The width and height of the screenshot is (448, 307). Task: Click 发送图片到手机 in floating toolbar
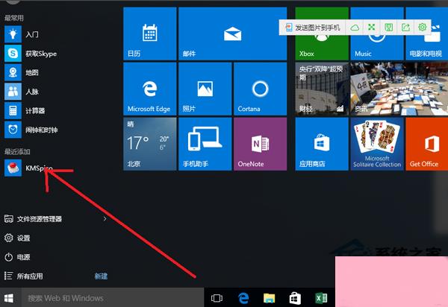pos(313,28)
